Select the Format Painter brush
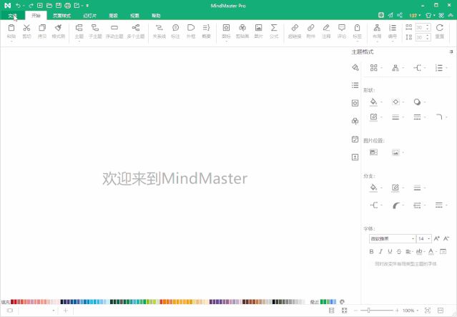Screen dimensions: 457x317 pyautogui.click(x=59, y=31)
